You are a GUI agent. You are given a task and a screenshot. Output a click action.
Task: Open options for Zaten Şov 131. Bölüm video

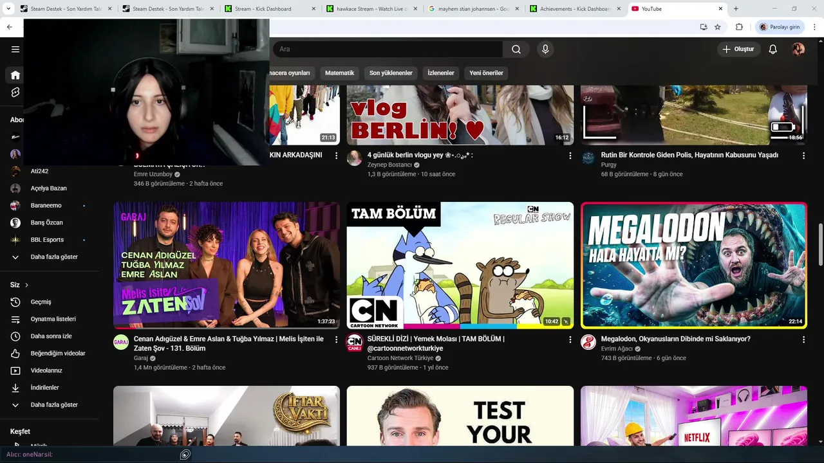pos(336,340)
